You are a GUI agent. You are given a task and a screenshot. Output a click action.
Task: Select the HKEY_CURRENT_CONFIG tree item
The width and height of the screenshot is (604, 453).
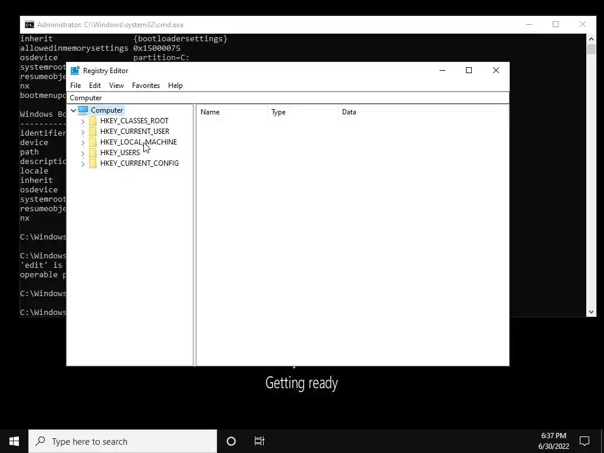click(139, 163)
